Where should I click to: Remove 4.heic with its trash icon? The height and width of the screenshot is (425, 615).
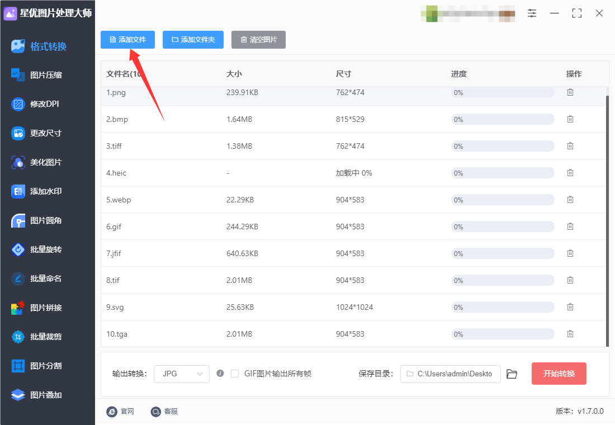570,173
